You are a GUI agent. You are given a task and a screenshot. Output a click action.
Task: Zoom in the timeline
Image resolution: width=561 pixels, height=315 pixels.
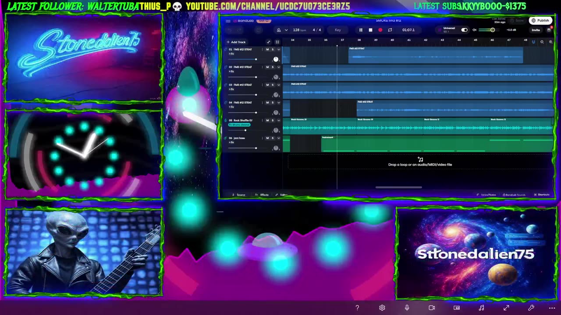[x=550, y=42]
